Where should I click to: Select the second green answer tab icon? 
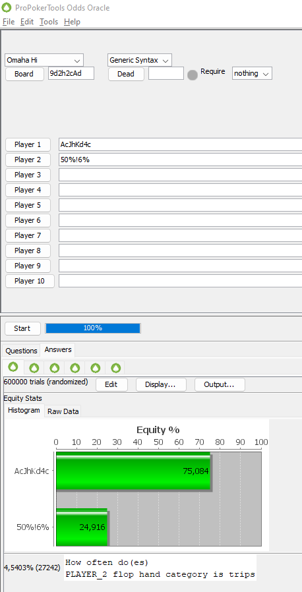click(x=34, y=368)
